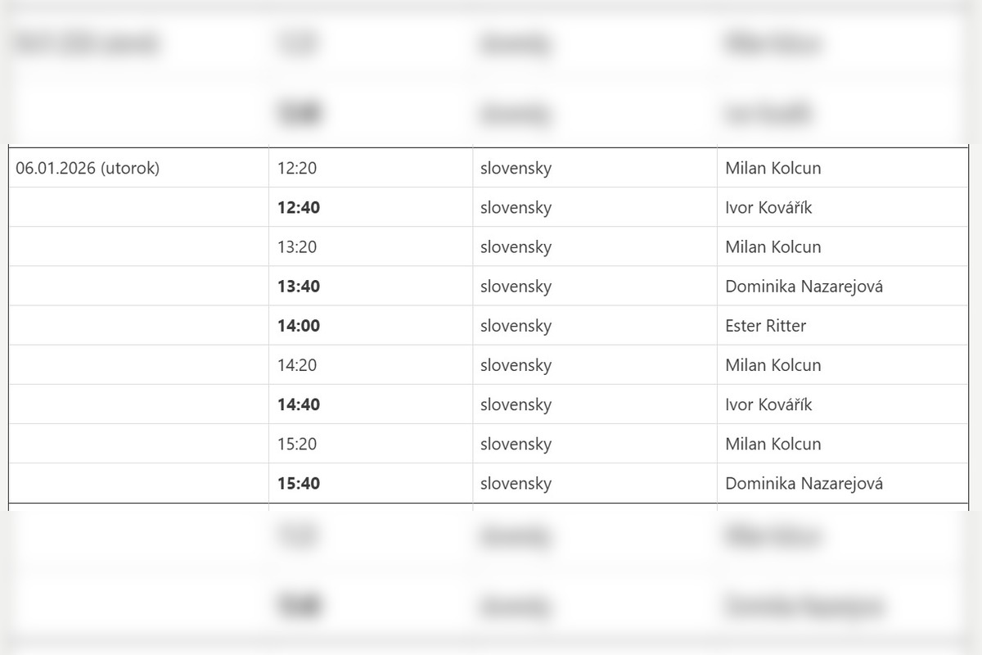Click Milan Kolcun in the 15:20 row

coord(773,444)
